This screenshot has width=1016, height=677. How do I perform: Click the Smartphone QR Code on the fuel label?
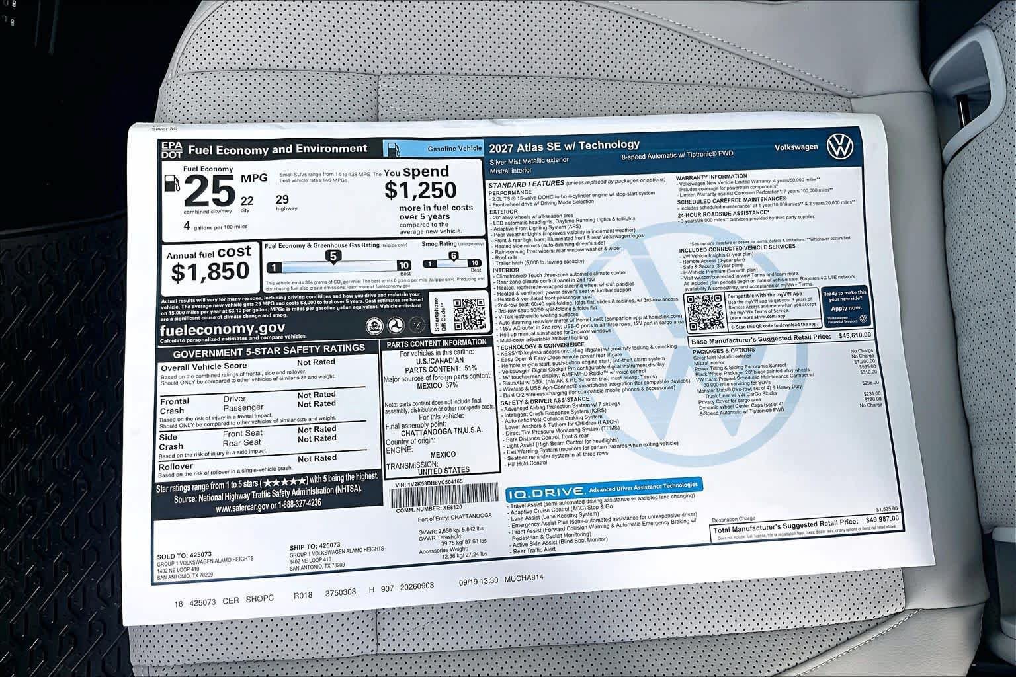coord(469,315)
